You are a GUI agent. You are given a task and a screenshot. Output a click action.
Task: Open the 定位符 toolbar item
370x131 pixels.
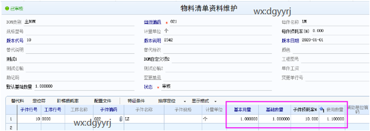pyautogui.click(x=39, y=101)
